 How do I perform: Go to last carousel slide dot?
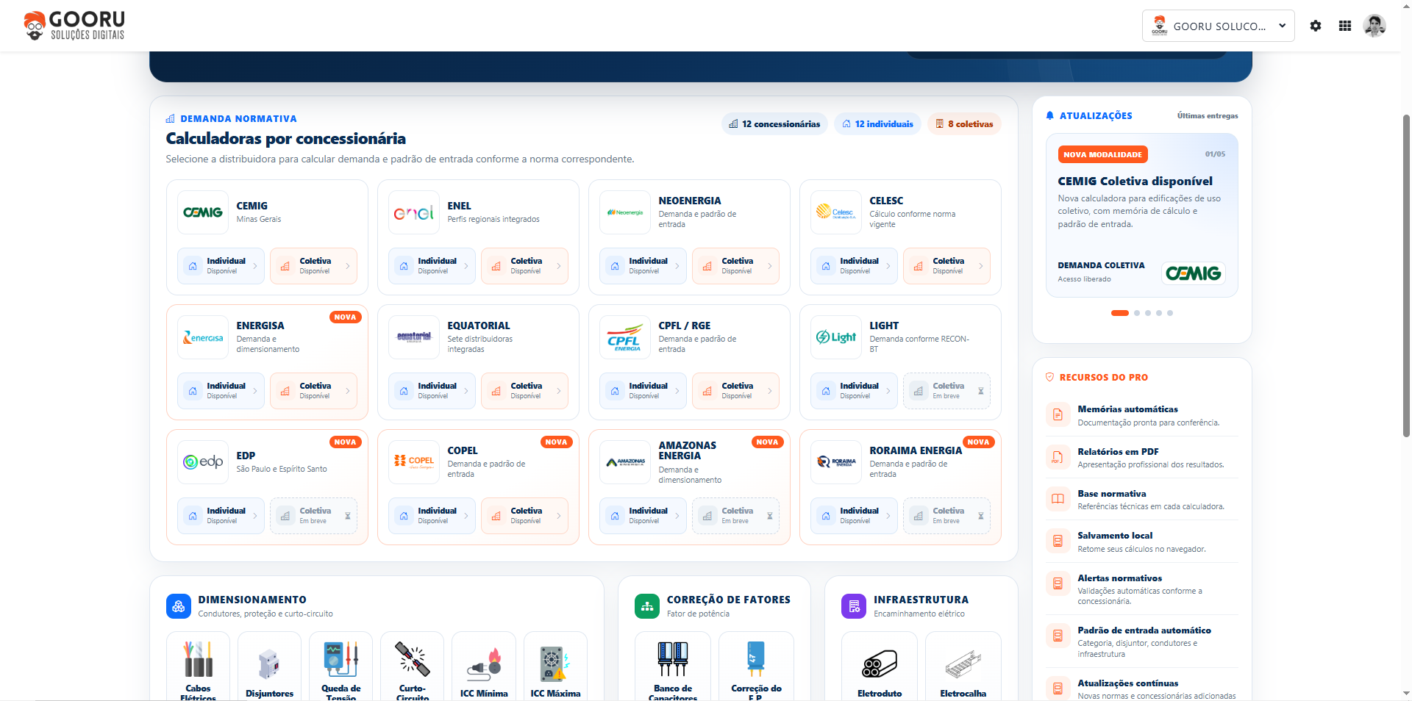pyautogui.click(x=1170, y=313)
